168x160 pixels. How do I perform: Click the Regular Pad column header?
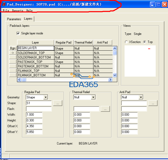(x=64, y=42)
